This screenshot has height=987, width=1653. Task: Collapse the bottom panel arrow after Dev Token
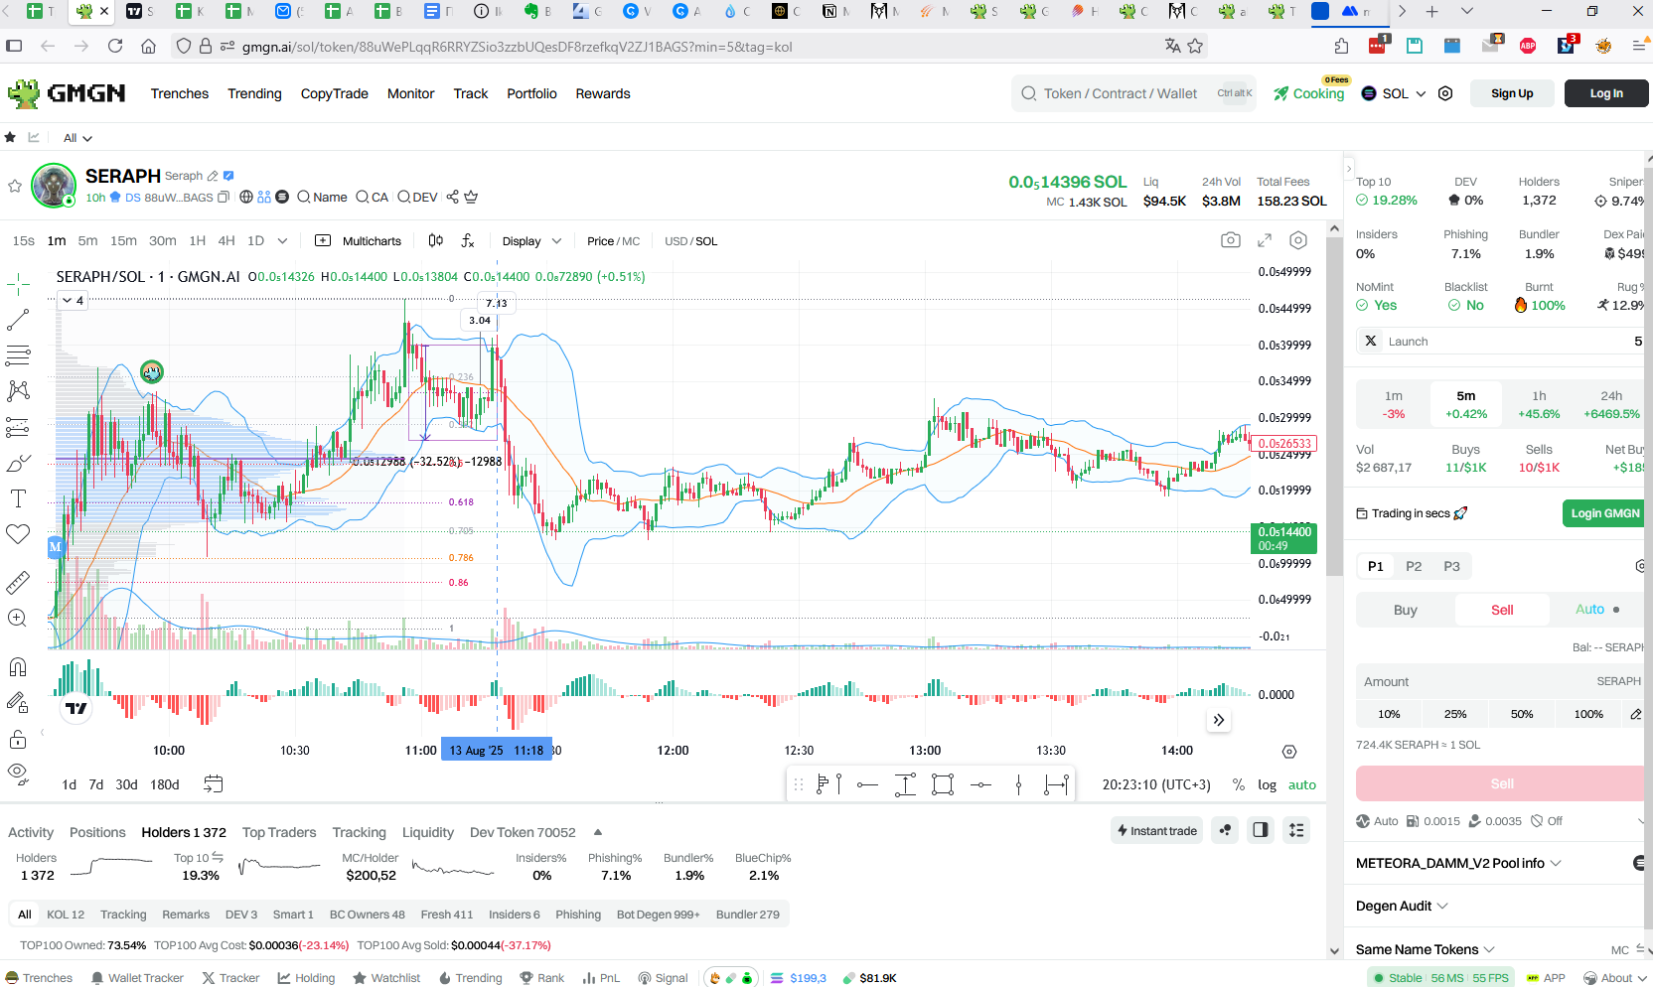[x=598, y=832]
